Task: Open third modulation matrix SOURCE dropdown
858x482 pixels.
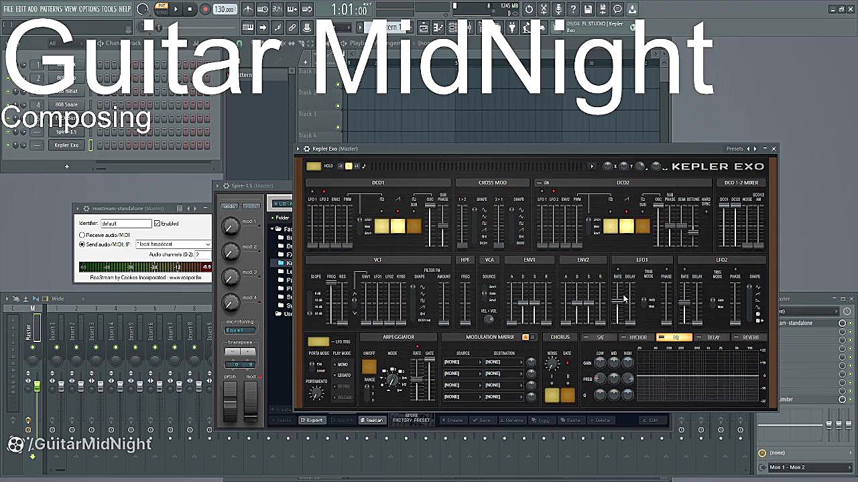Action: point(463,385)
